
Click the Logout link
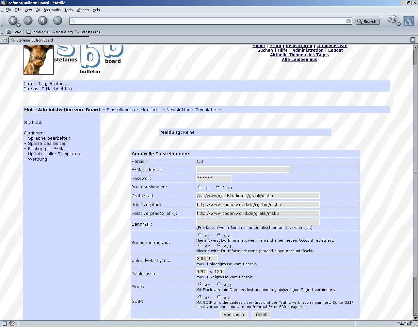point(335,50)
